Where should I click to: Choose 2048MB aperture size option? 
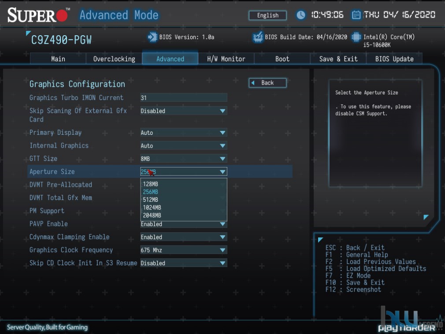tap(184, 215)
